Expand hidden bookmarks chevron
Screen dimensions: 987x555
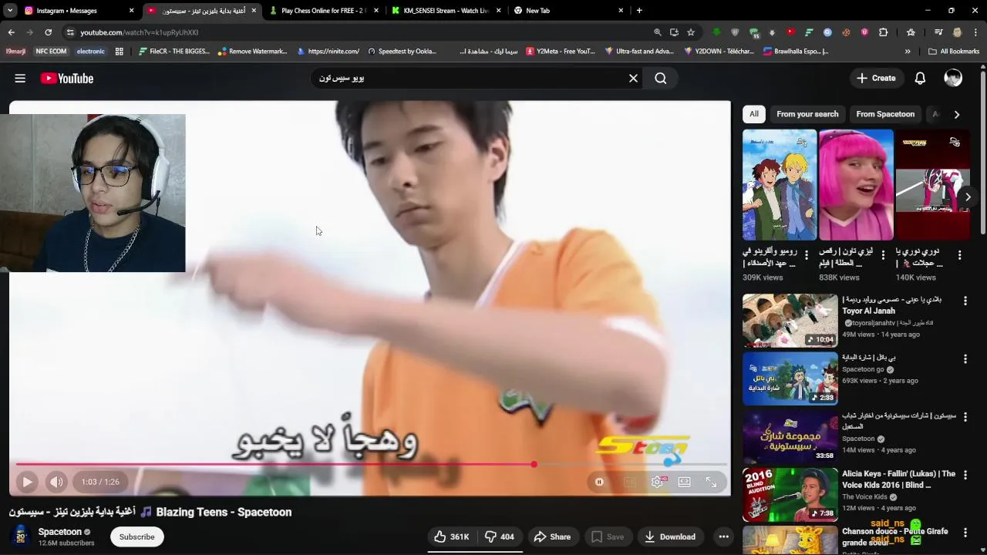(x=908, y=52)
